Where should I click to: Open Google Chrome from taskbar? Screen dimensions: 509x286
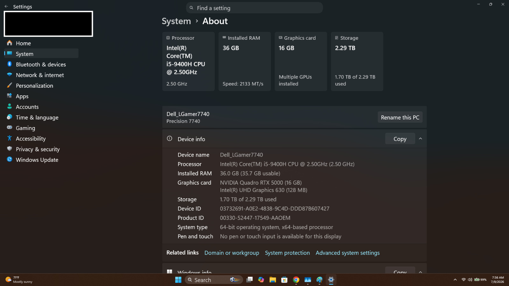296,280
